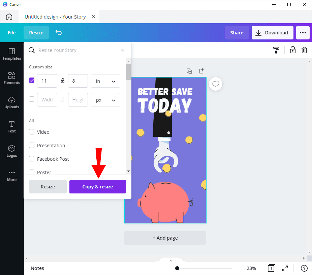312x275 pixels.
Task: Open the Uploads panel
Action: (x=11, y=103)
